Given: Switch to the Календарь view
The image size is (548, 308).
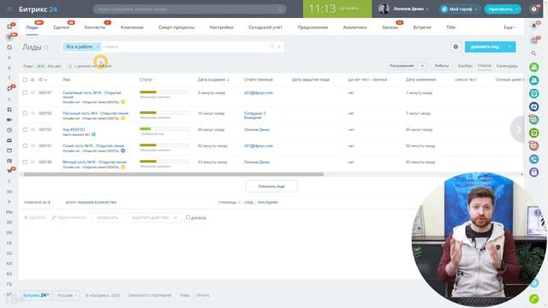Looking at the screenshot, I should coord(507,66).
